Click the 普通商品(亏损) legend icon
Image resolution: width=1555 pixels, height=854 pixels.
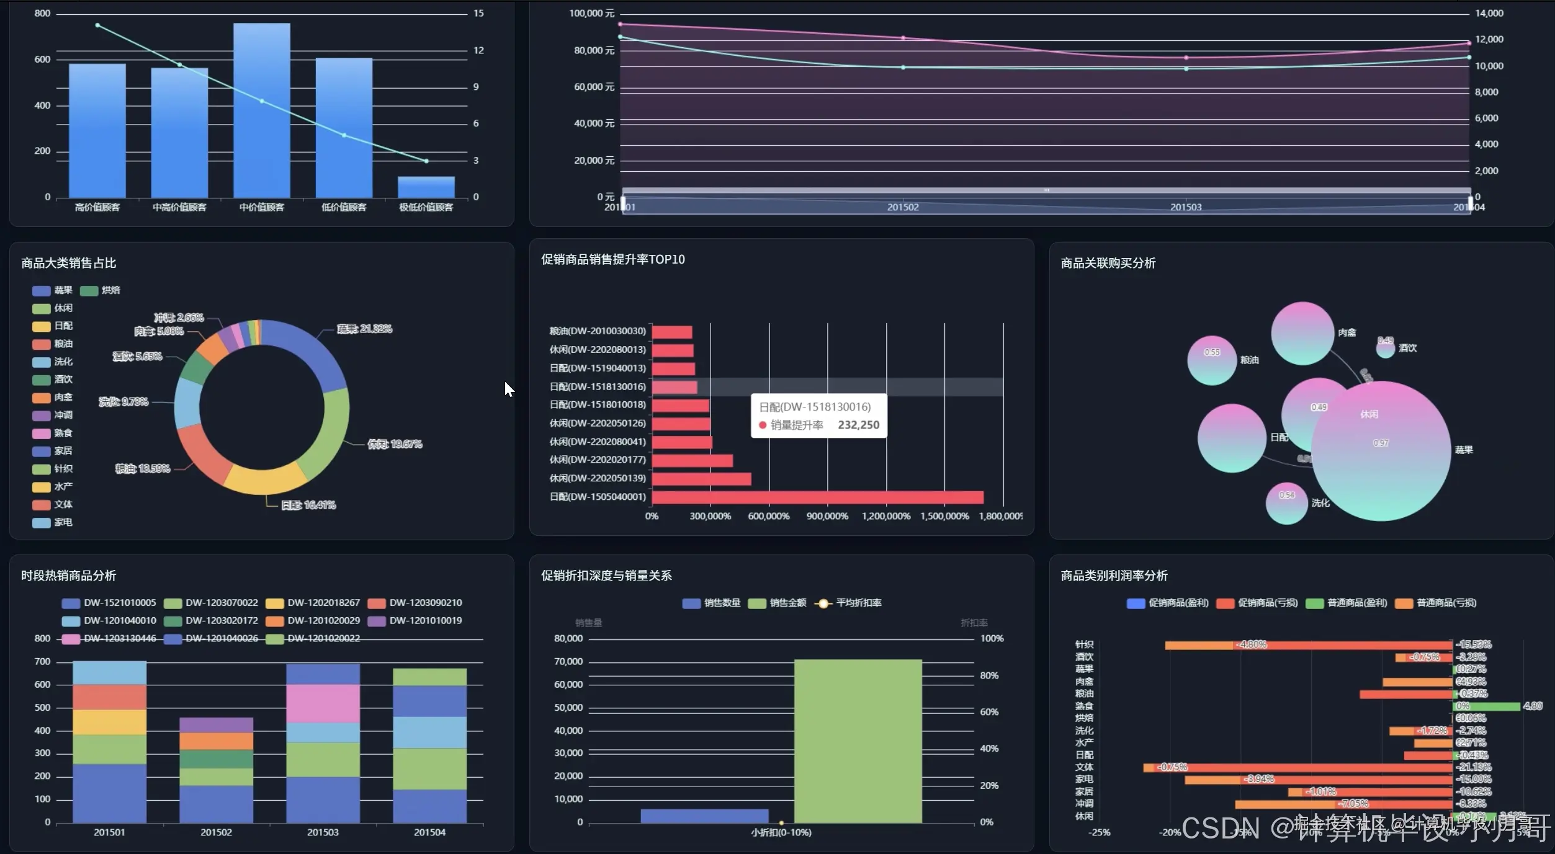pos(1404,603)
